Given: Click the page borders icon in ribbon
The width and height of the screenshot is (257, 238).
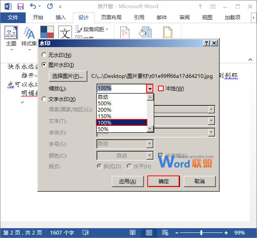Looking at the screenshot, I should click(167, 33).
